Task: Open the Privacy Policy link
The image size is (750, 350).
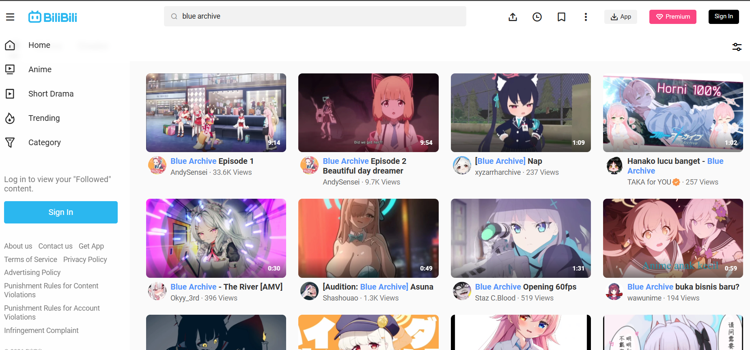Action: (85, 260)
